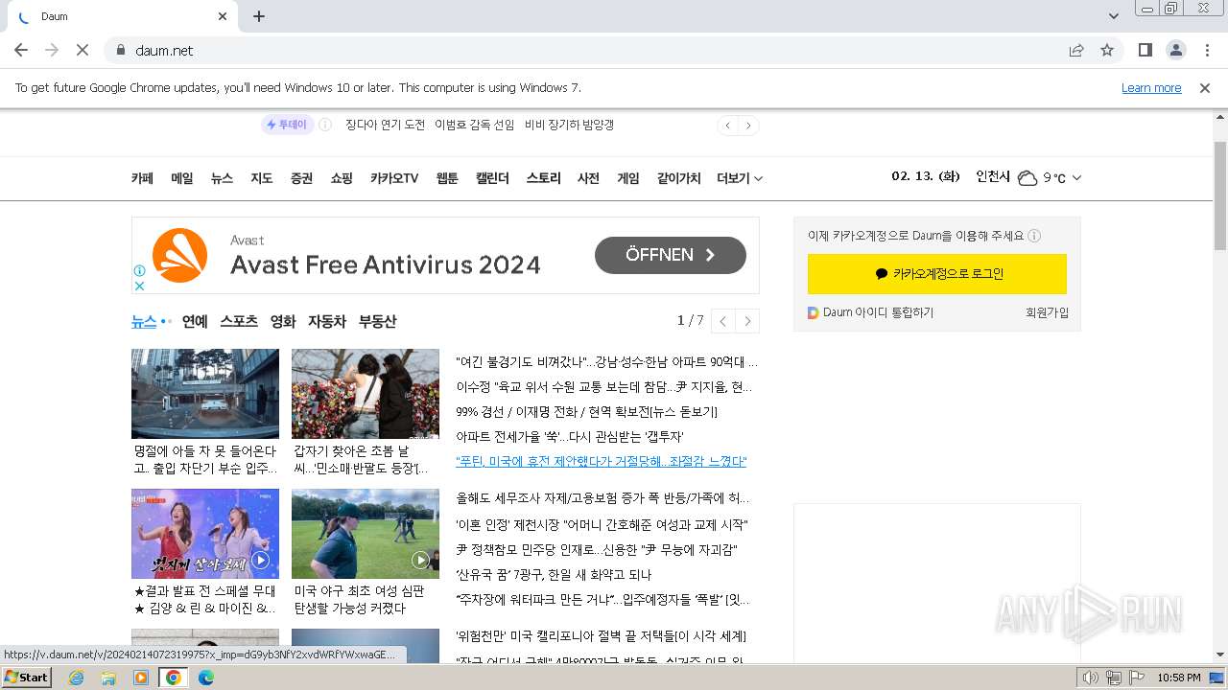1228x690 pixels.
Task: Open the 웹툰 menu
Action: [447, 178]
